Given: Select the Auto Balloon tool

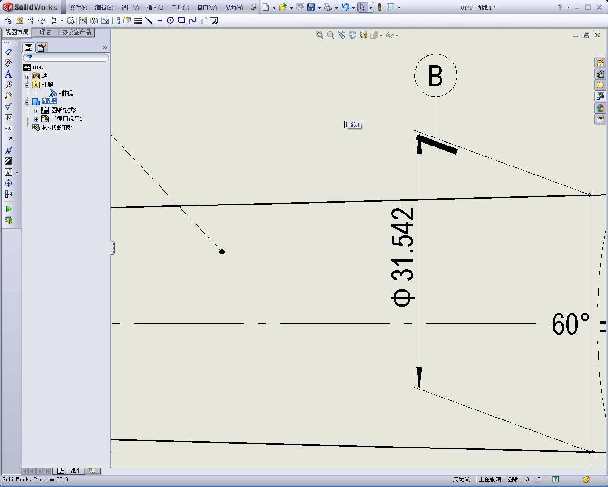Looking at the screenshot, I should (x=9, y=96).
